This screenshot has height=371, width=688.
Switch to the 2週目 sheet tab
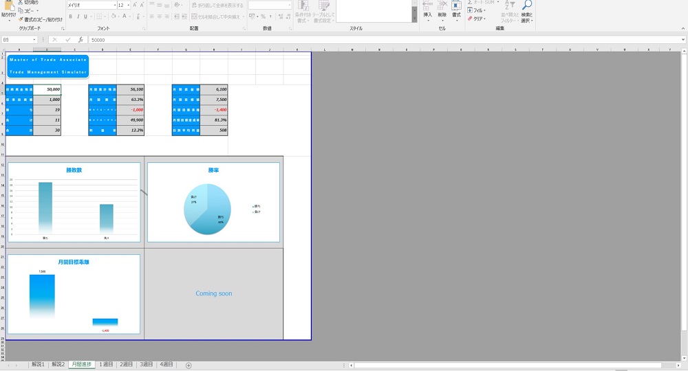[x=126, y=364]
